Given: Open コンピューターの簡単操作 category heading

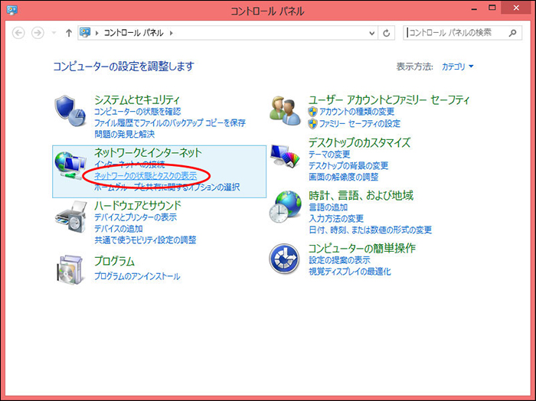Looking at the screenshot, I should (x=362, y=248).
